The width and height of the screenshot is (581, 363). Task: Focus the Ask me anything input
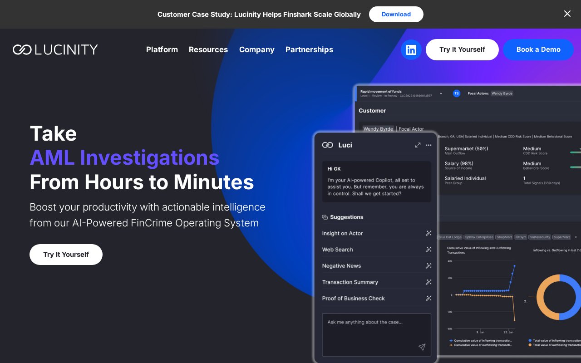coord(377,335)
